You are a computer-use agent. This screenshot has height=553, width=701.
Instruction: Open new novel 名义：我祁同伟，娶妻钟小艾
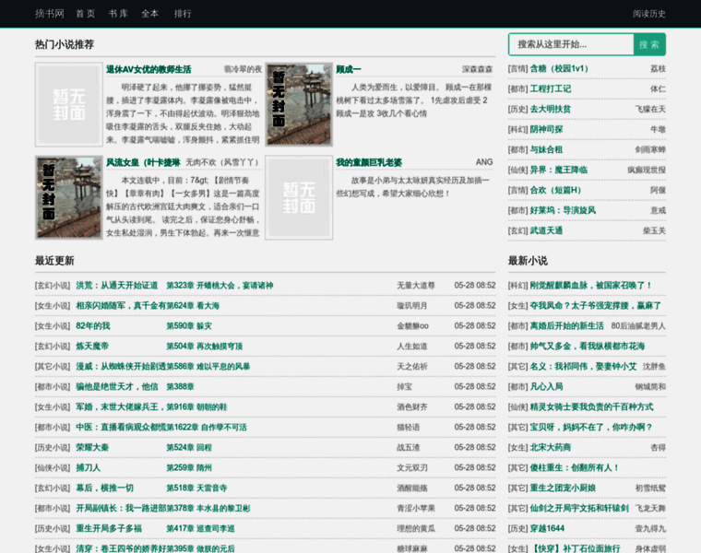tap(584, 366)
